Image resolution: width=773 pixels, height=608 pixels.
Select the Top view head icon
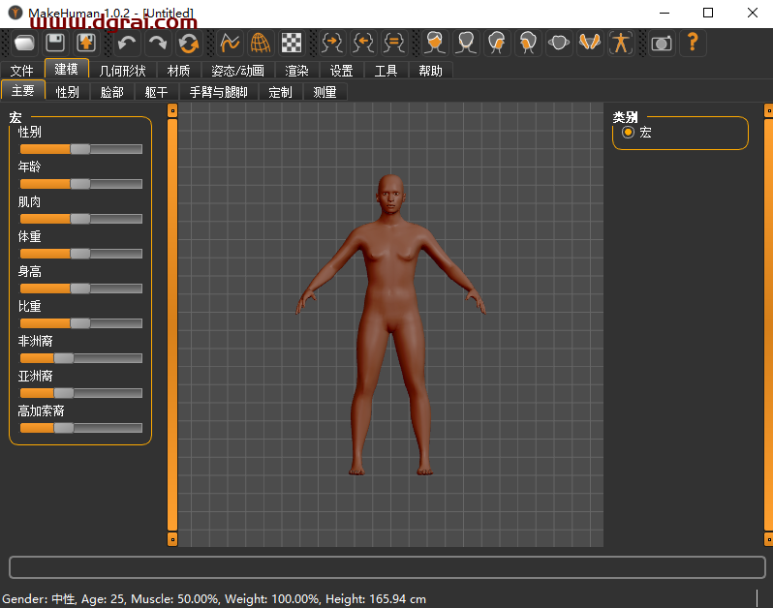559,43
